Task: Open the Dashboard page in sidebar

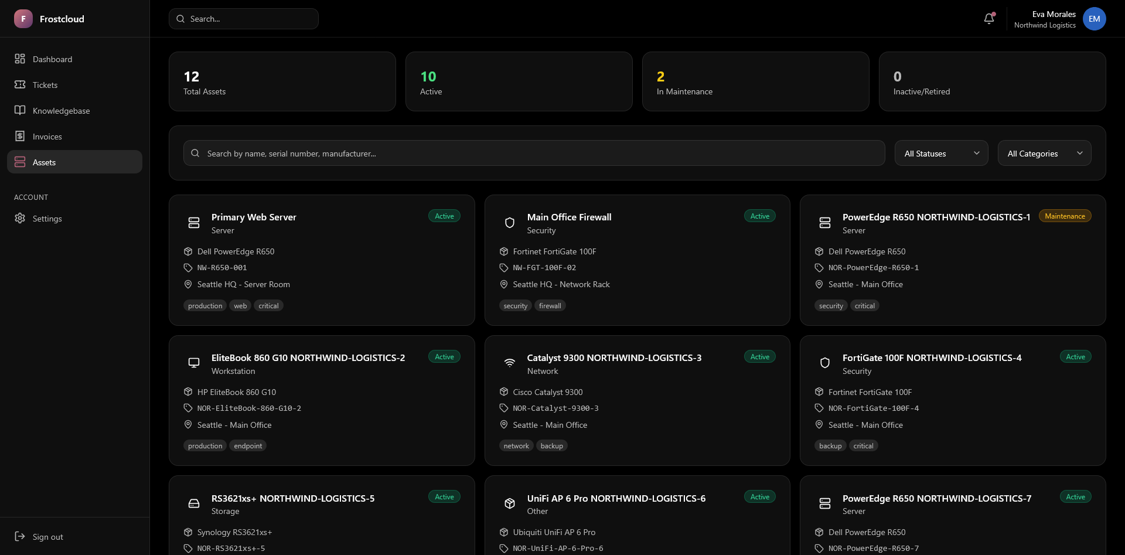Action: point(52,59)
